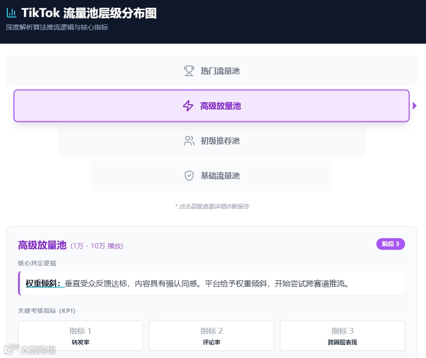Click the bar chart icon beside the title
The width and height of the screenshot is (426, 358).
[11, 13]
